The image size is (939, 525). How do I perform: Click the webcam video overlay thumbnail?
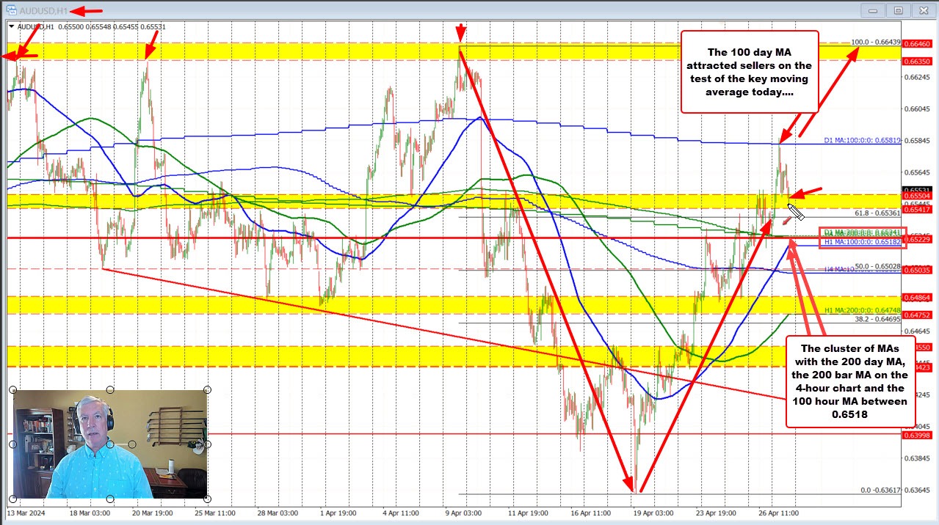109,442
